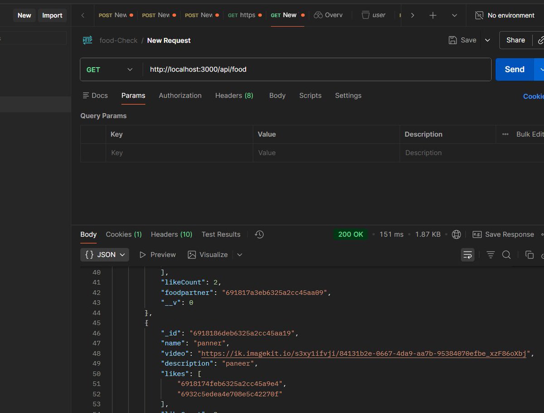This screenshot has width=544, height=413.
Task: Send the request with the Send button
Action: (515, 69)
